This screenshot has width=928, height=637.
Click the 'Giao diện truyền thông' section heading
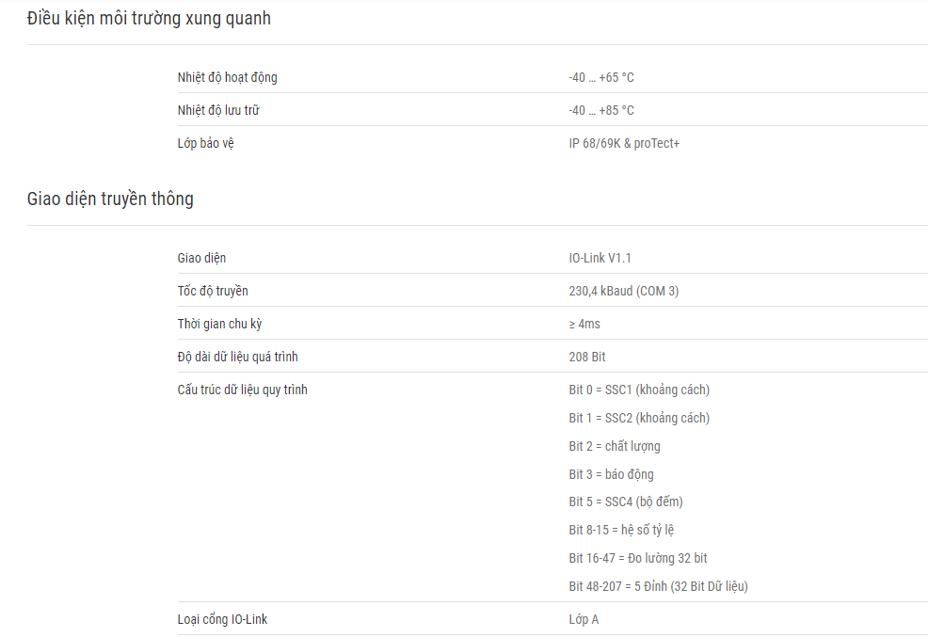coord(110,199)
